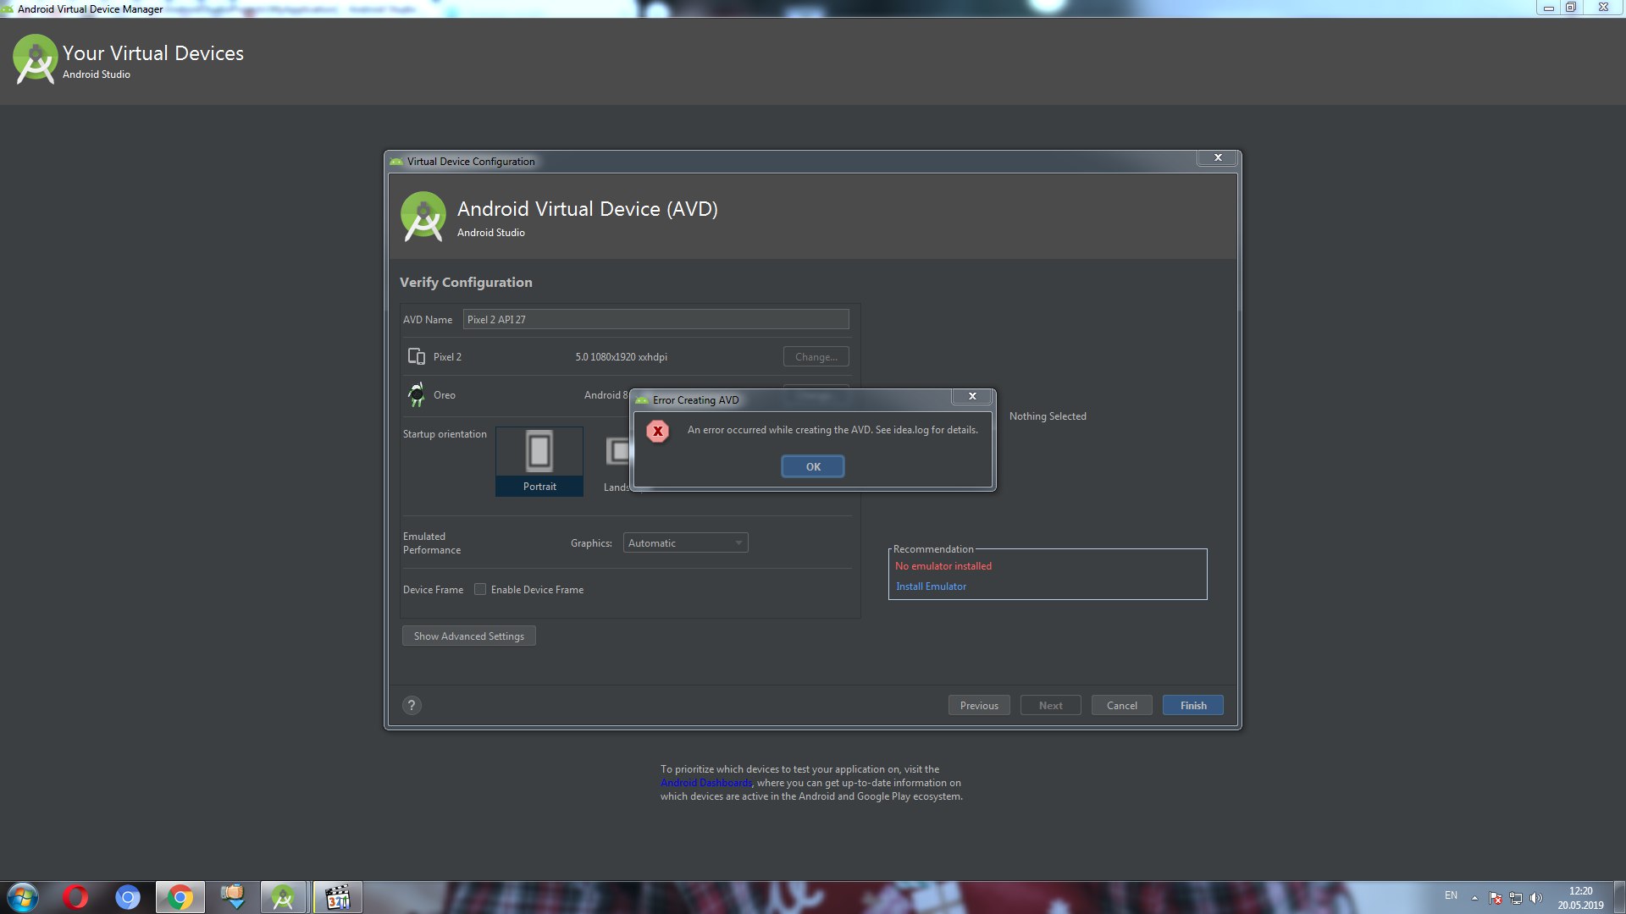
Task: Open the media player clapperboard taskbar icon
Action: (x=337, y=897)
